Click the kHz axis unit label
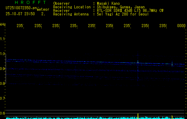This screenshot has width=187, height=119. tap(3, 24)
